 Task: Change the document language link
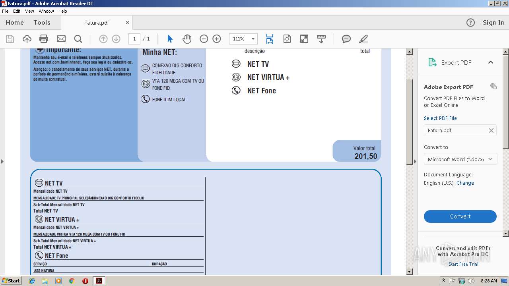click(x=465, y=183)
